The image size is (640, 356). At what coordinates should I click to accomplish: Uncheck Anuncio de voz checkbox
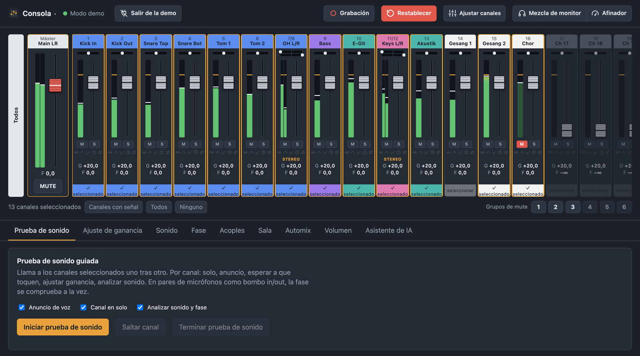pos(22,307)
